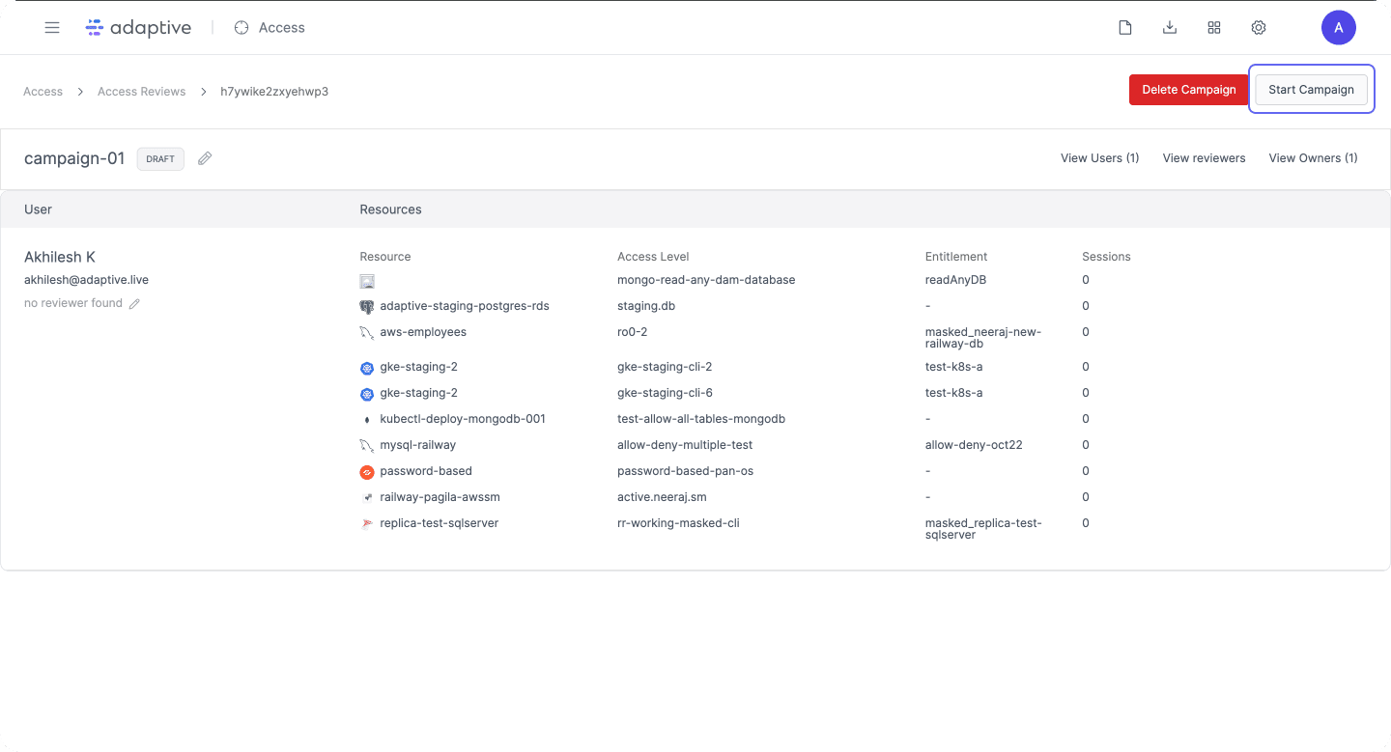Viewport: 1391px width, 752px height.
Task: Click the test-allow-all-tables-mongodb access level
Action: pos(701,419)
